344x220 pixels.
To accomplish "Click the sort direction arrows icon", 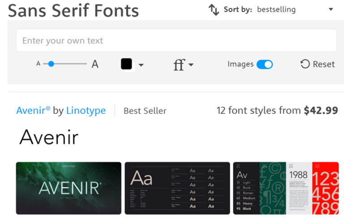I will pos(214,9).
